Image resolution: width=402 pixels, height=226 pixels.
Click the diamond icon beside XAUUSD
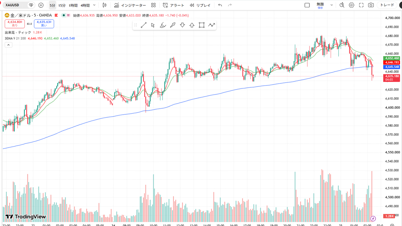(31, 5)
